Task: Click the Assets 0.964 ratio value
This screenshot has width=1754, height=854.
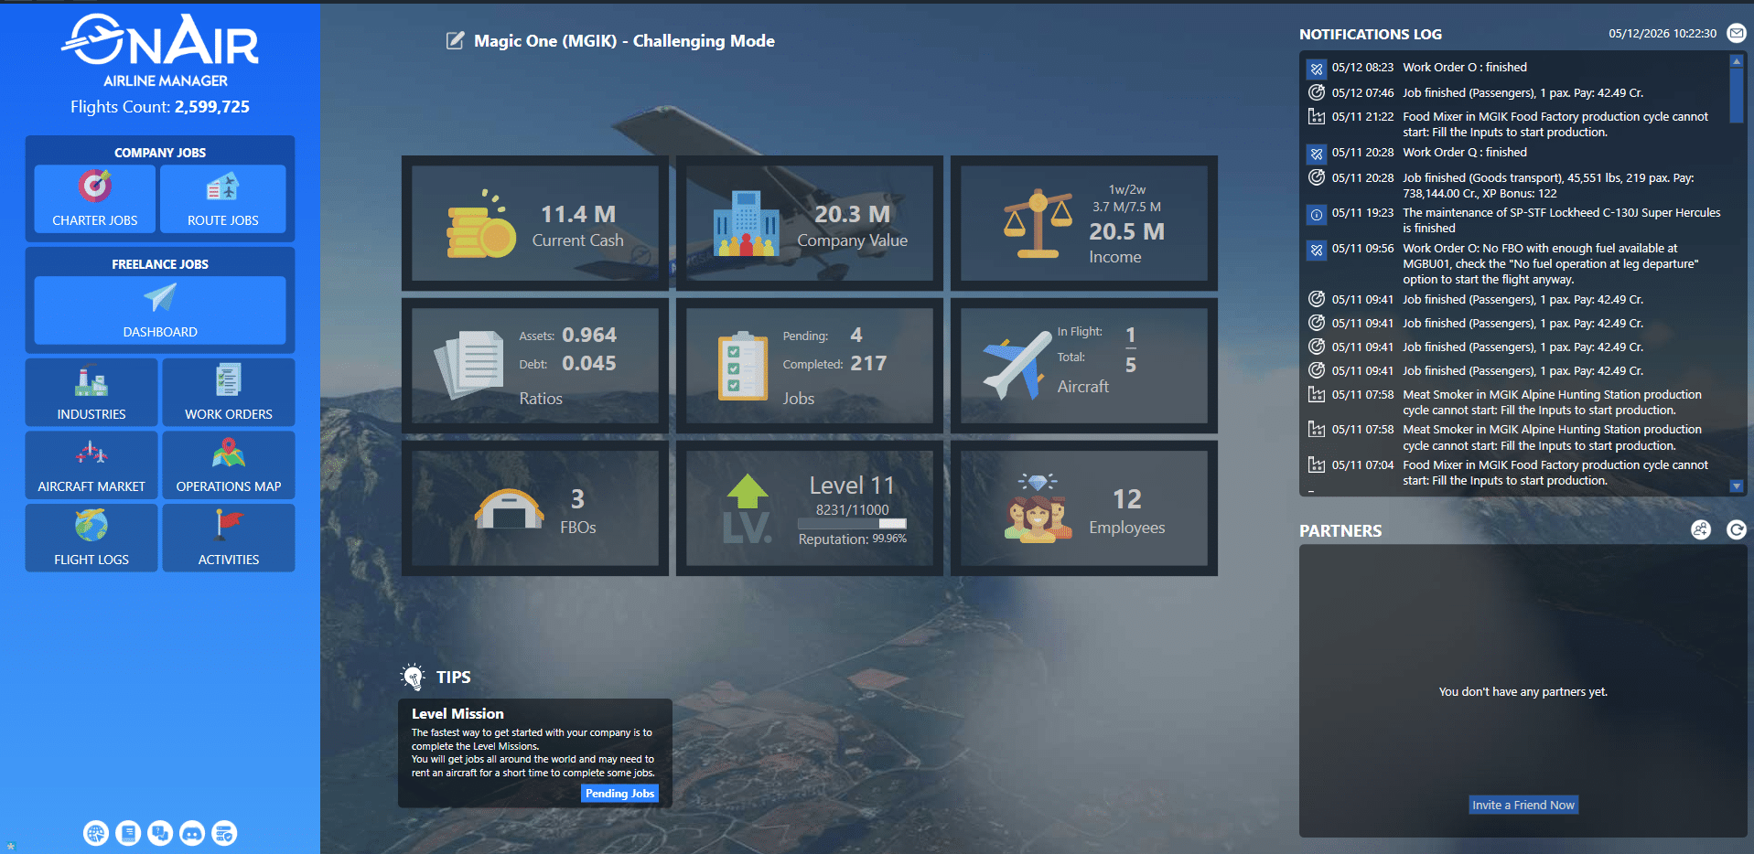Action: [x=589, y=335]
